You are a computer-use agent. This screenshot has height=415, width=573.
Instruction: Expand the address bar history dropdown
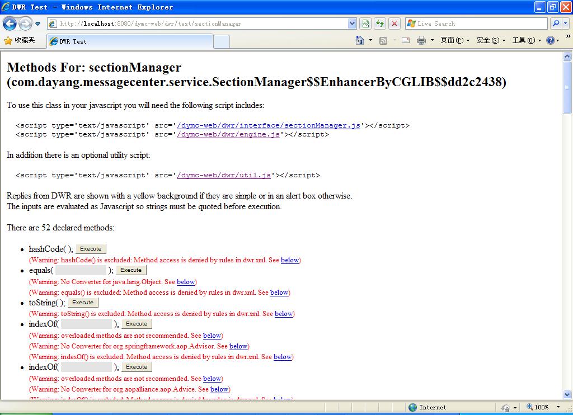[352, 23]
